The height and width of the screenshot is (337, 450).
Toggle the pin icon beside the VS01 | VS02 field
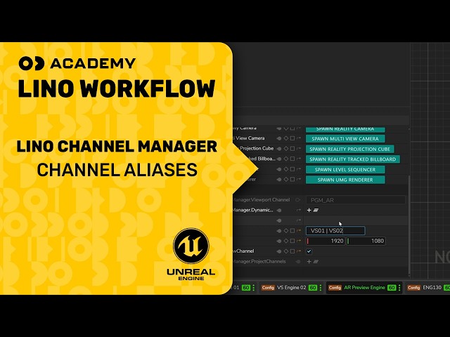point(279,231)
